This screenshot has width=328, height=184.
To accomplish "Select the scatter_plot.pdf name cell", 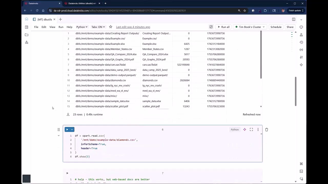I will pos(151,106).
